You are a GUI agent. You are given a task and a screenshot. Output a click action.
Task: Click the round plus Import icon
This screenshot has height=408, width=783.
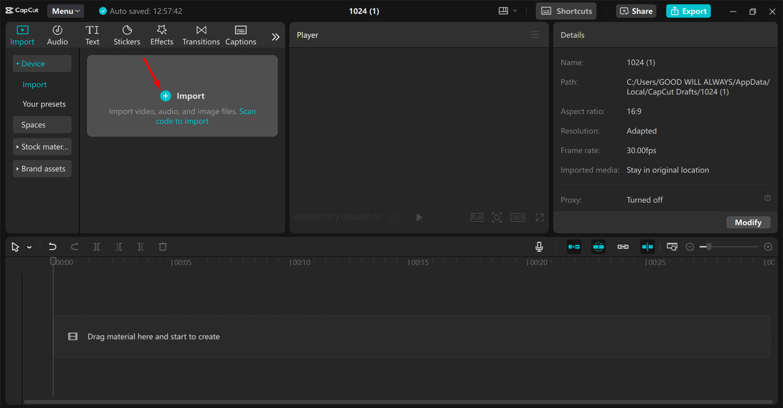click(165, 96)
